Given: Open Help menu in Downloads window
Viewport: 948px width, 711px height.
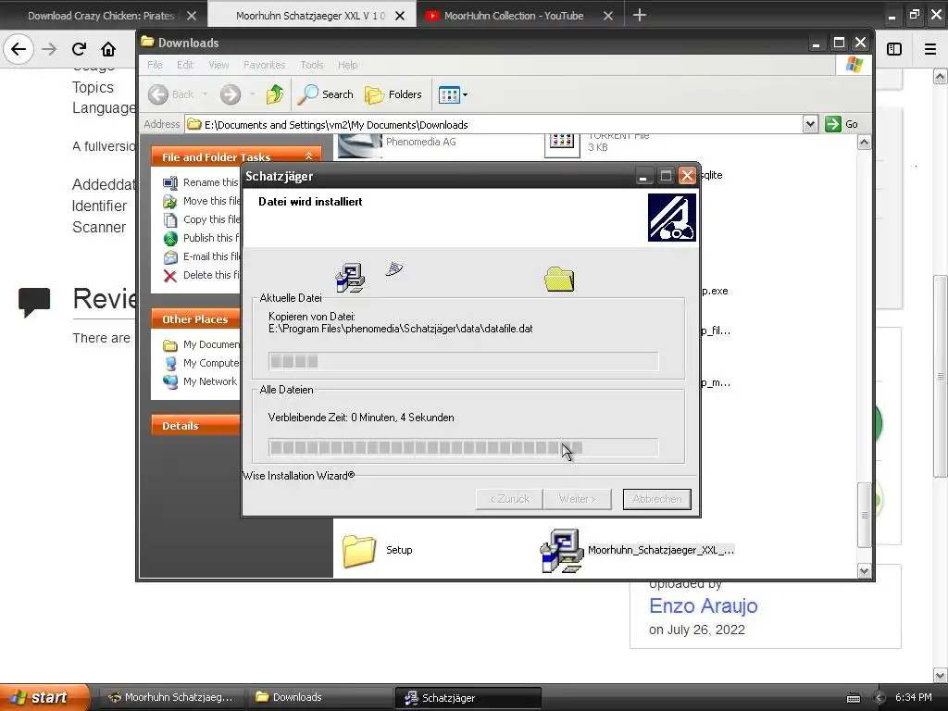Looking at the screenshot, I should tap(347, 65).
